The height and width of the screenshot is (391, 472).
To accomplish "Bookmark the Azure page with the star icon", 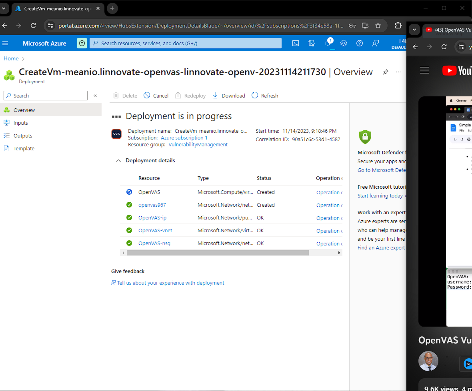I will click(378, 26).
